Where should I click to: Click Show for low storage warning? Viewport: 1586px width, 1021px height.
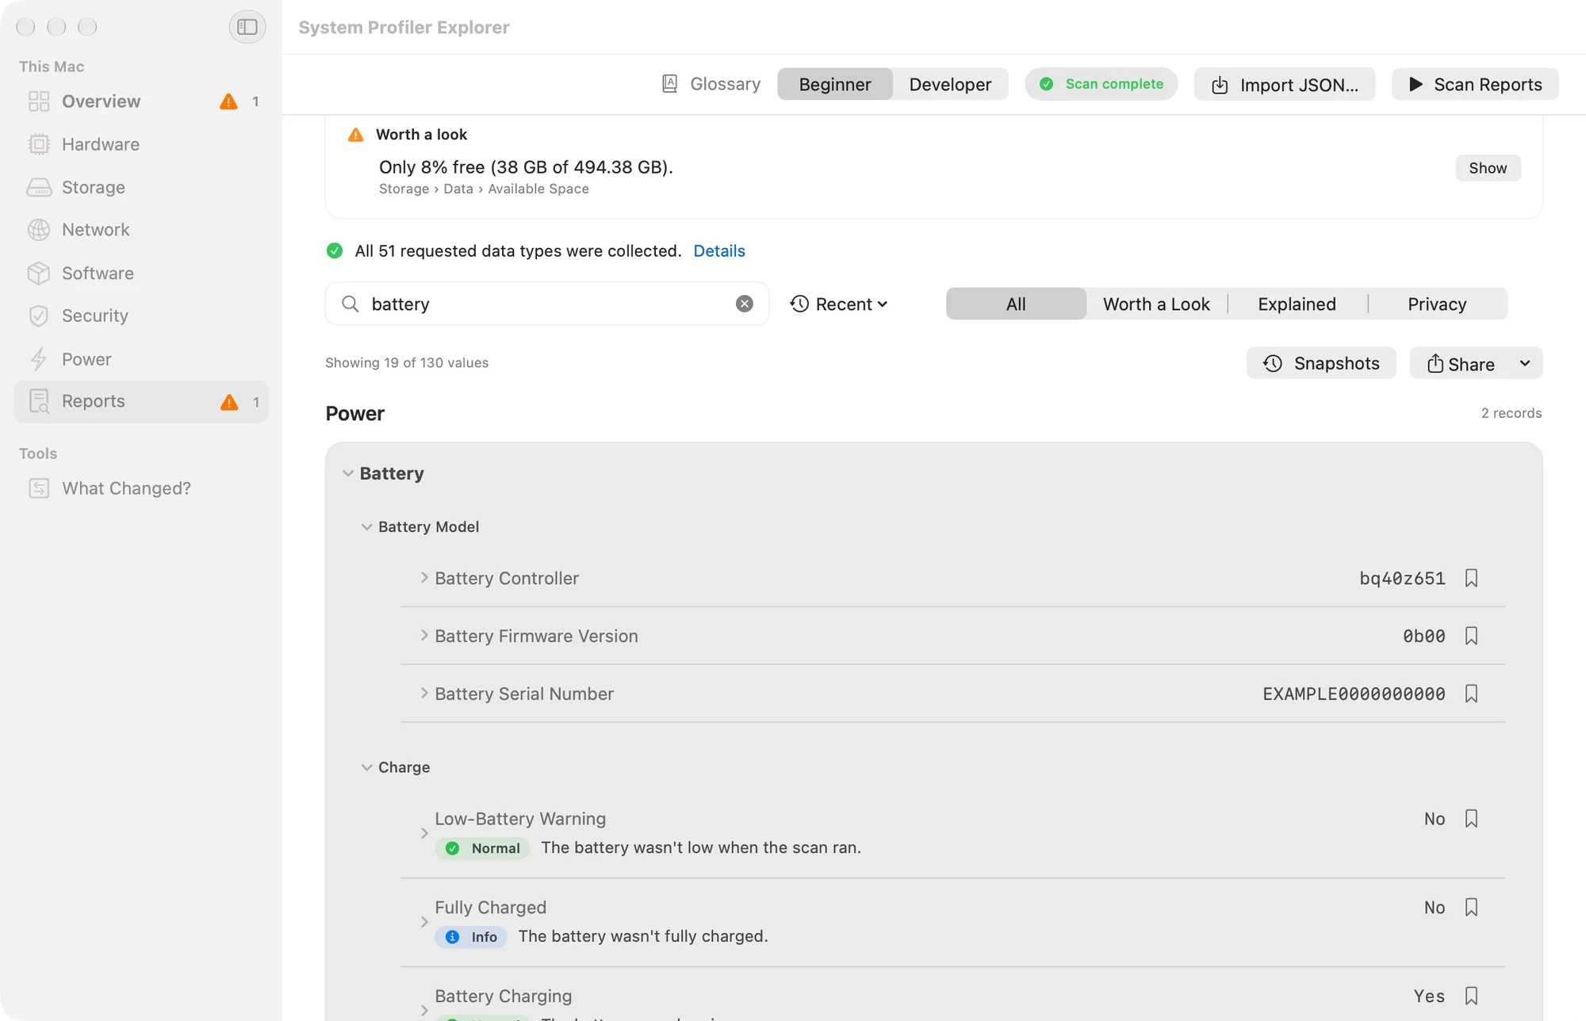point(1488,168)
